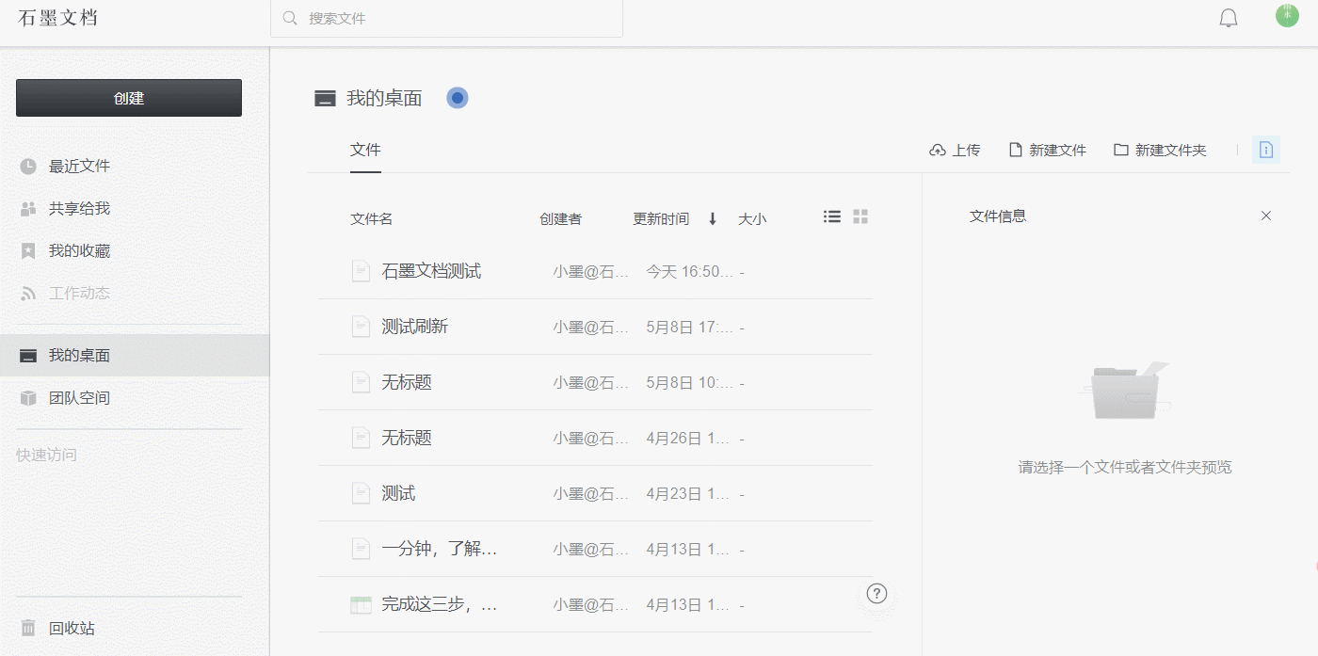The width and height of the screenshot is (1318, 656).
Task: Click the 今天 16:50 update time
Action: tap(689, 272)
